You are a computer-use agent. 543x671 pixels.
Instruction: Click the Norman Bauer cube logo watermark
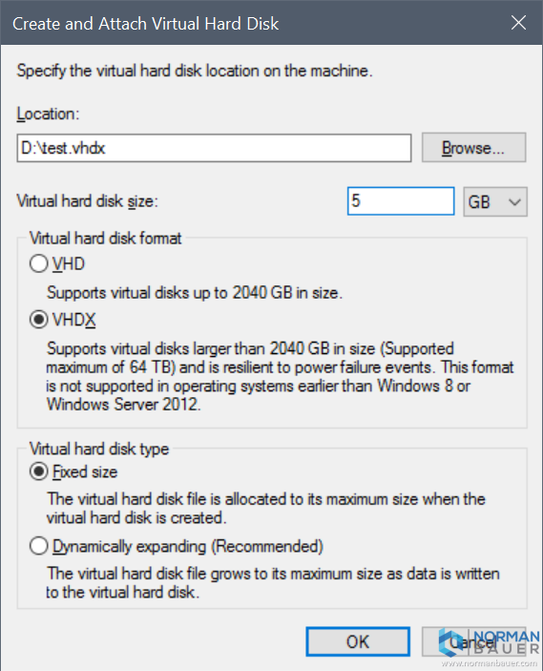(453, 643)
